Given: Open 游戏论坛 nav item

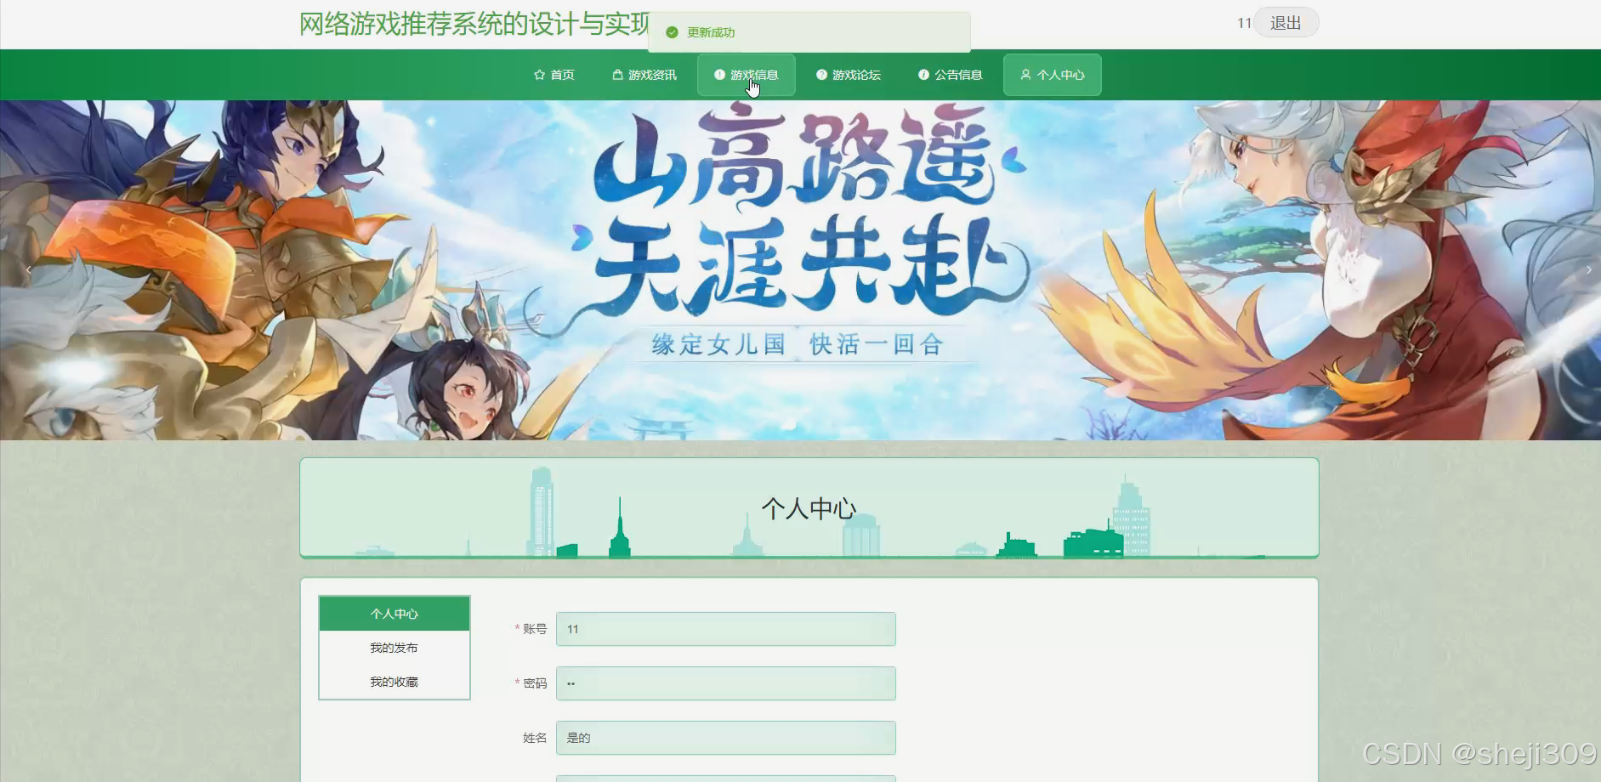Looking at the screenshot, I should (x=849, y=75).
